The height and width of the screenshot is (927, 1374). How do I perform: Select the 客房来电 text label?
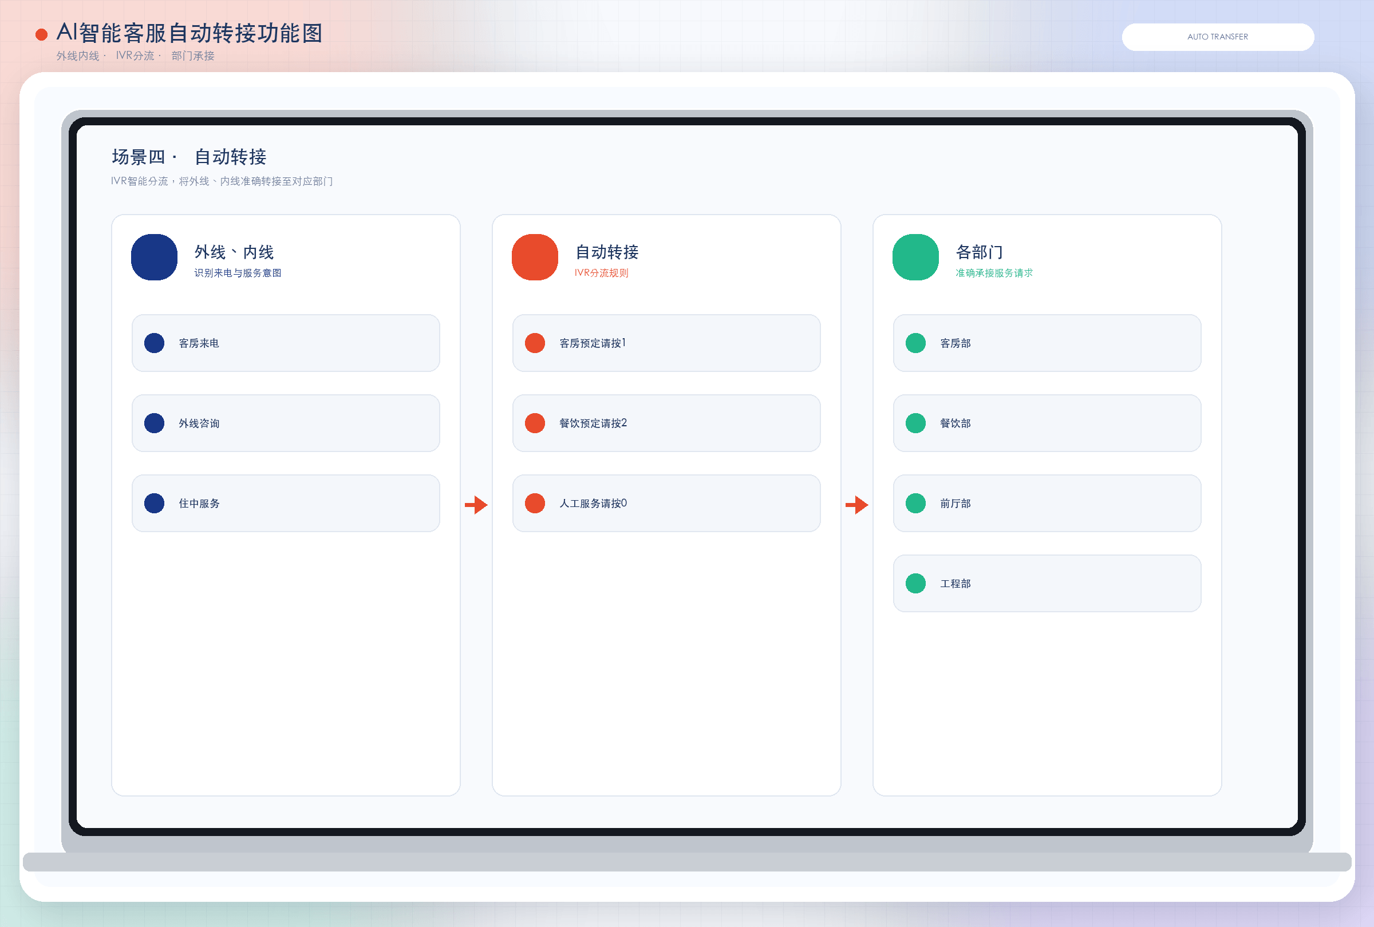tap(199, 343)
